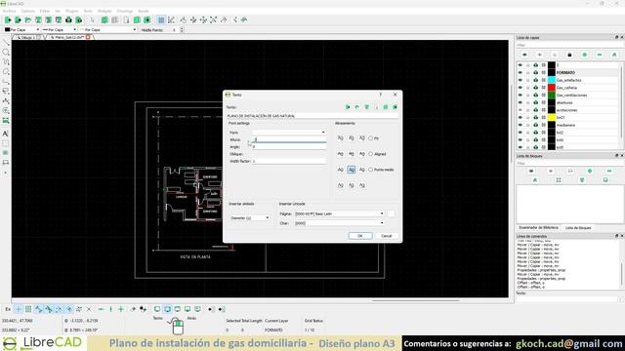Click the Open file folder icon in toolbar
625x351 pixels.
28,19
